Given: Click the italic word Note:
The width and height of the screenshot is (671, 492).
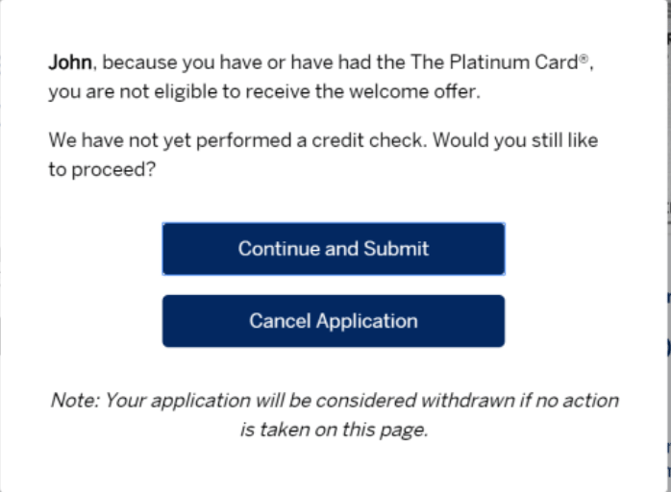Looking at the screenshot, I should [74, 400].
